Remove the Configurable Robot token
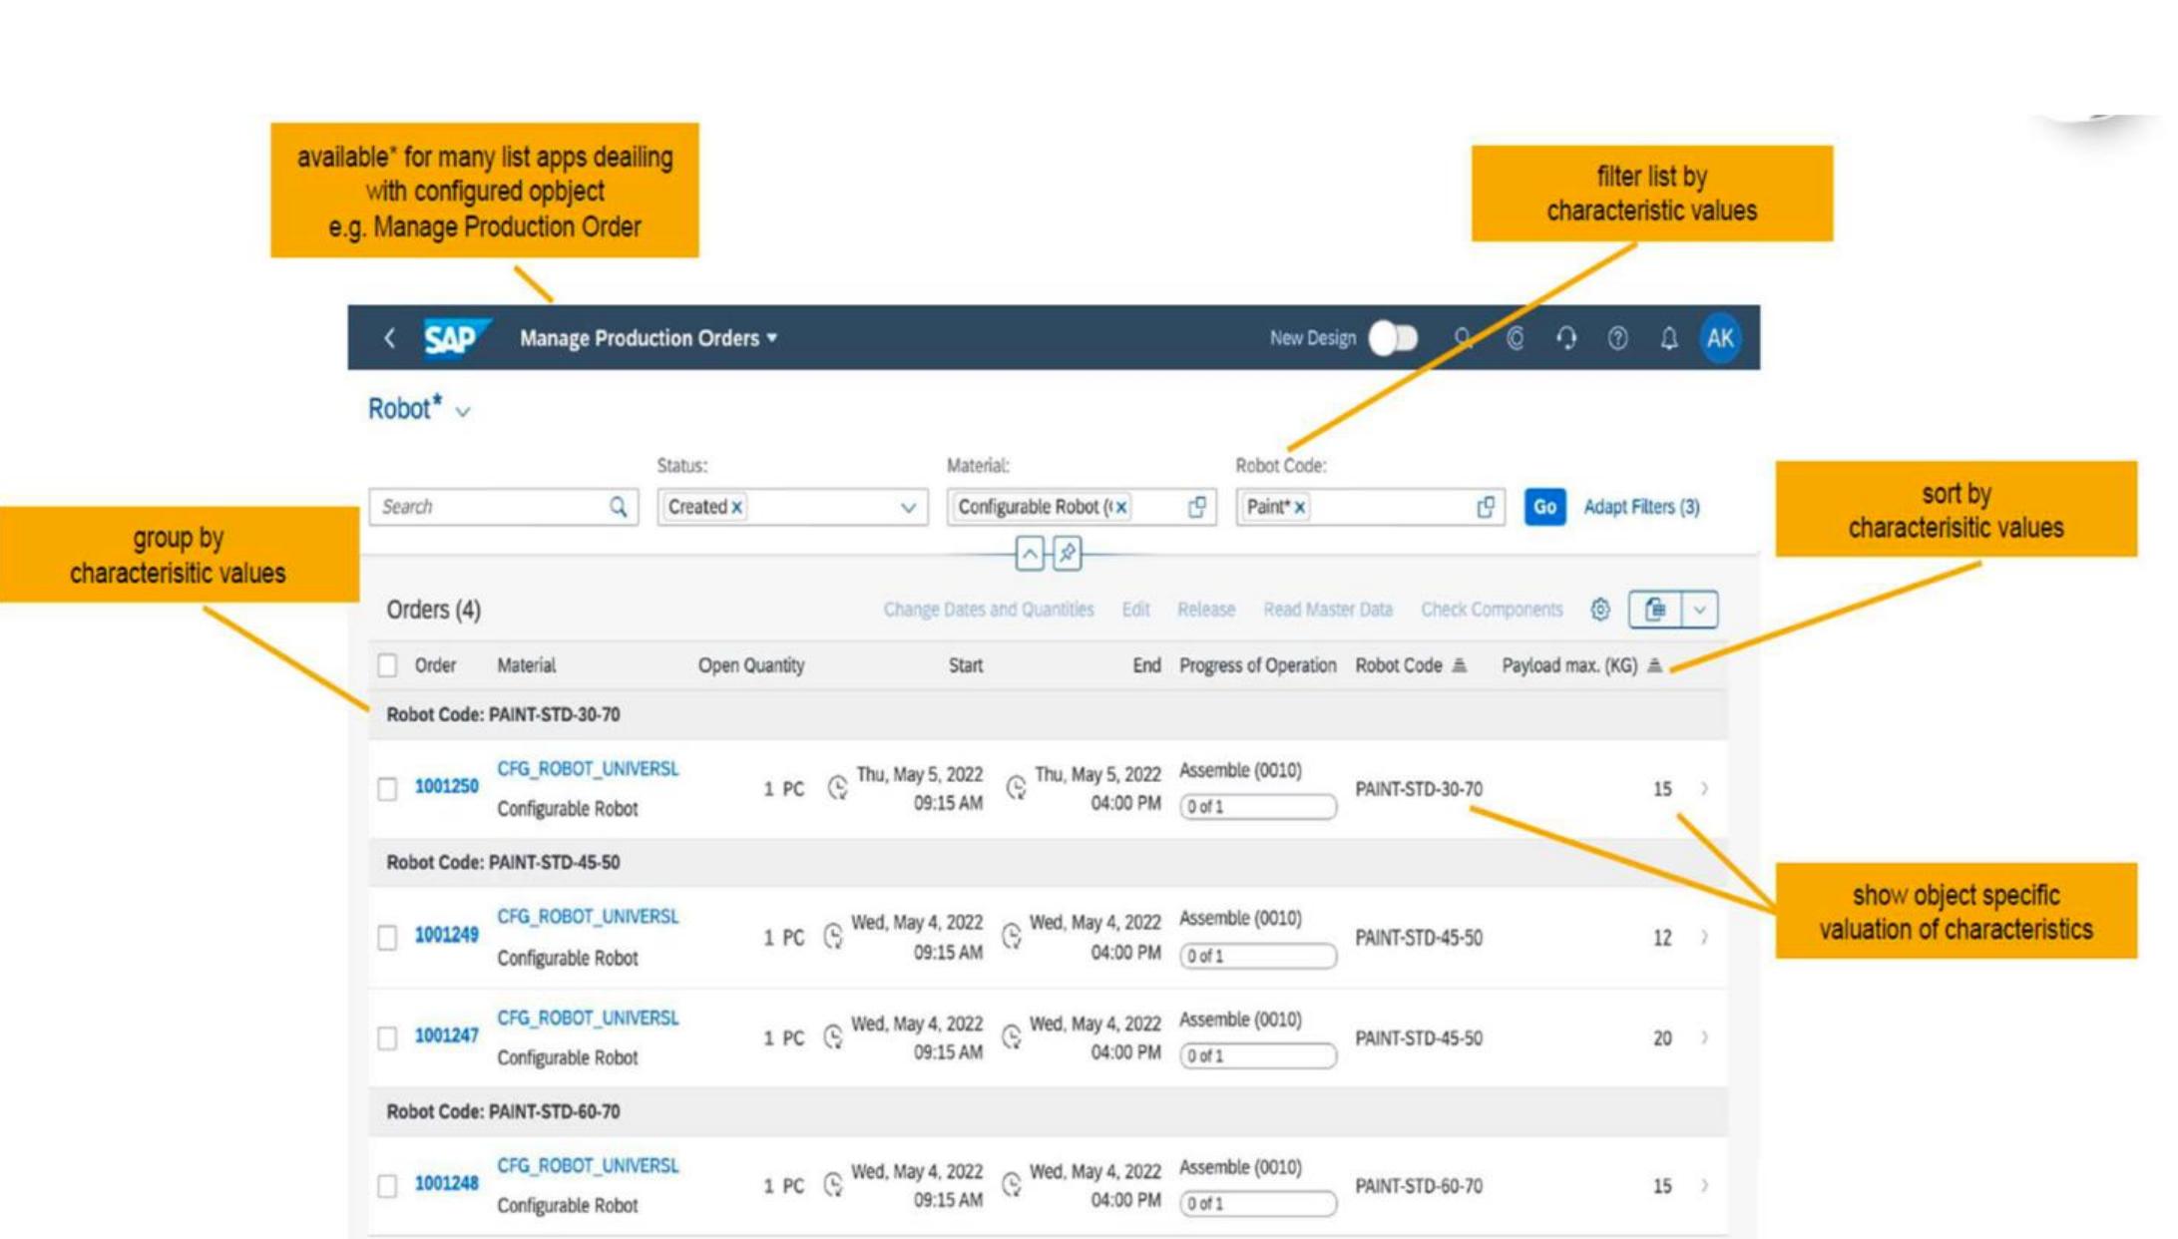This screenshot has width=2178, height=1239. point(1120,507)
